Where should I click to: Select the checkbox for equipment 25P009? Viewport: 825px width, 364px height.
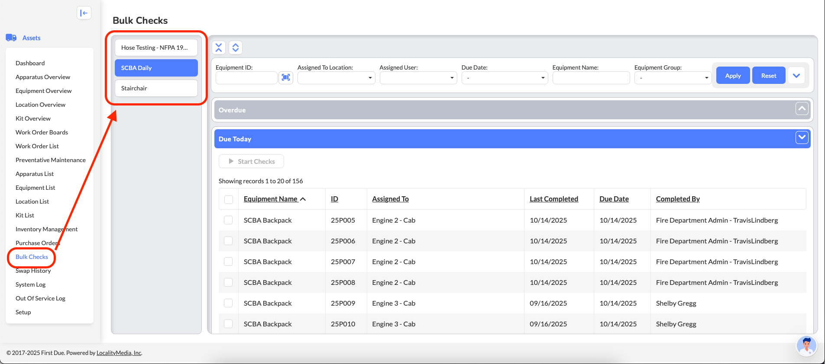(228, 303)
